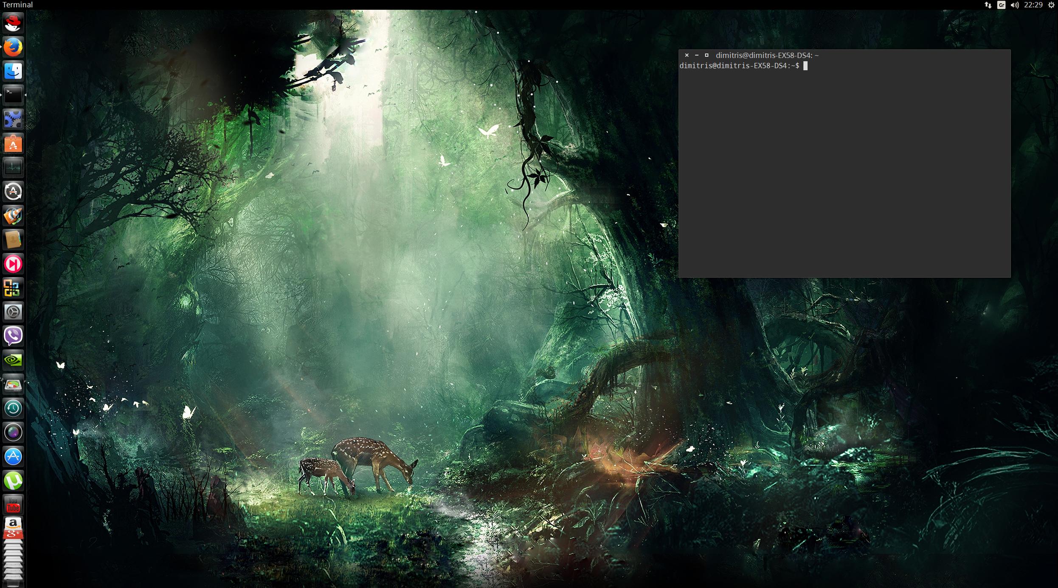Open the brown contacts address book icon
The height and width of the screenshot is (588, 1058).
13,240
